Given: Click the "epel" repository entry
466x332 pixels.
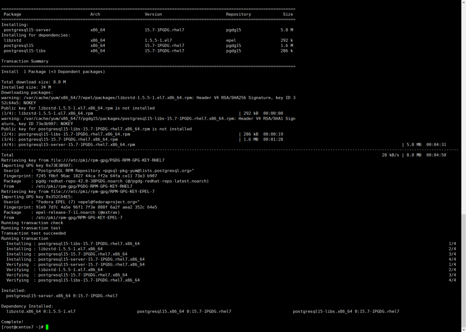Looking at the screenshot, I should pyautogui.click(x=231, y=40).
